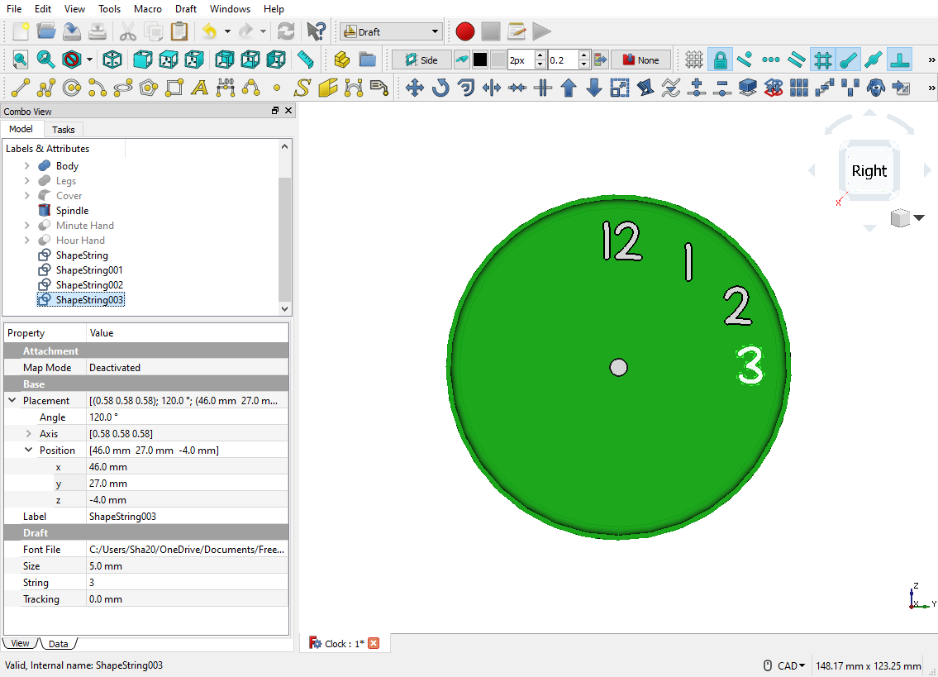
Task: Toggle snap extension three dots
Action: pos(771,60)
